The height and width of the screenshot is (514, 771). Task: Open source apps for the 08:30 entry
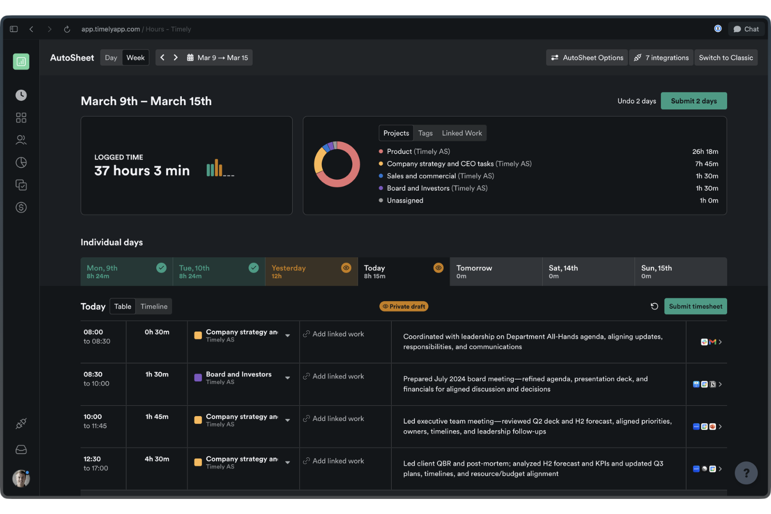707,384
